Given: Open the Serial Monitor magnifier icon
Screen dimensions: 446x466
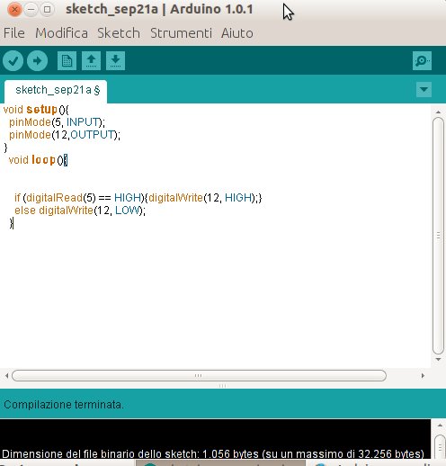Looking at the screenshot, I should click(422, 61).
